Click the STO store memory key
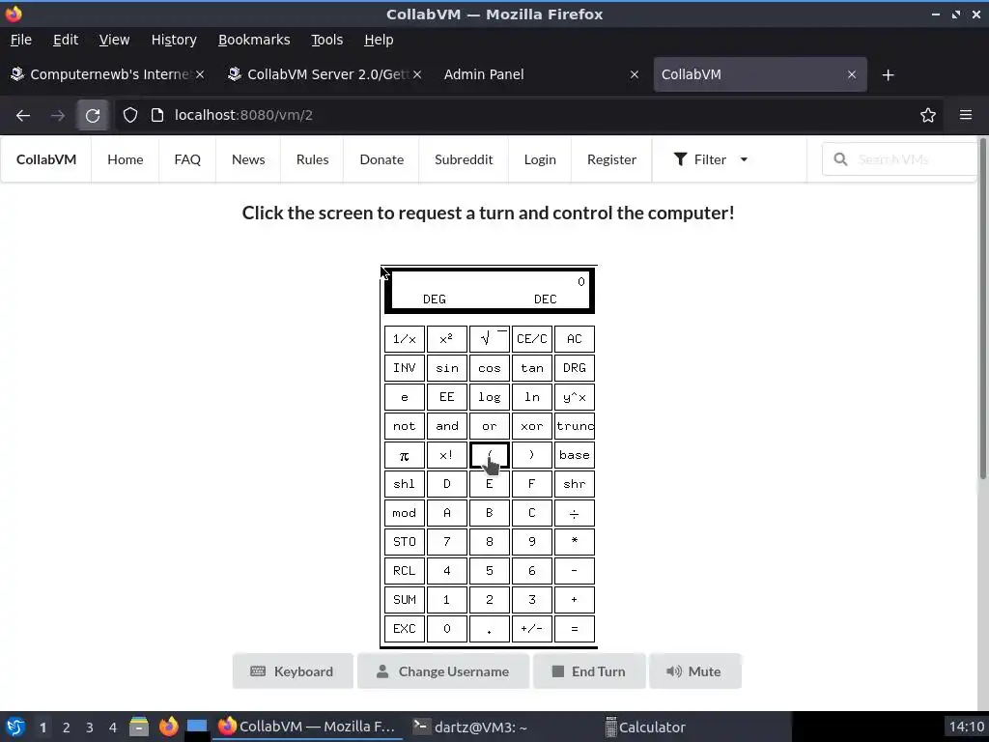This screenshot has height=742, width=989. (405, 542)
